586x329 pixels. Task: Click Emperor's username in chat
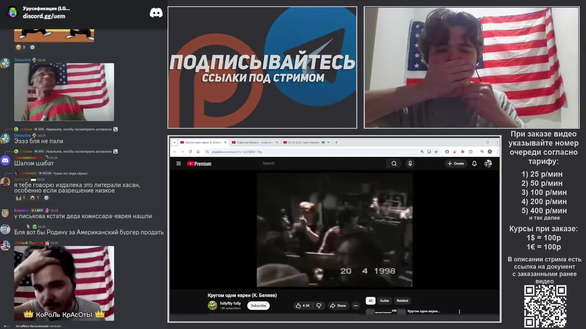22,211
